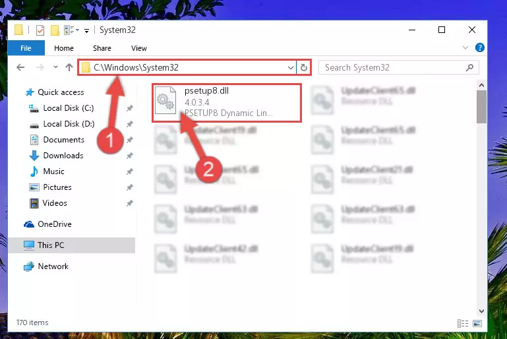Image resolution: width=507 pixels, height=339 pixels.
Task: Click the Properties checkmark icon in title bar
Action: point(40,30)
